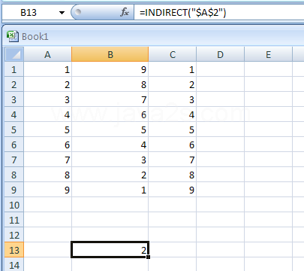Click cell A8 containing 8
Image resolution: width=304 pixels, height=271 pixels.
click(x=47, y=175)
